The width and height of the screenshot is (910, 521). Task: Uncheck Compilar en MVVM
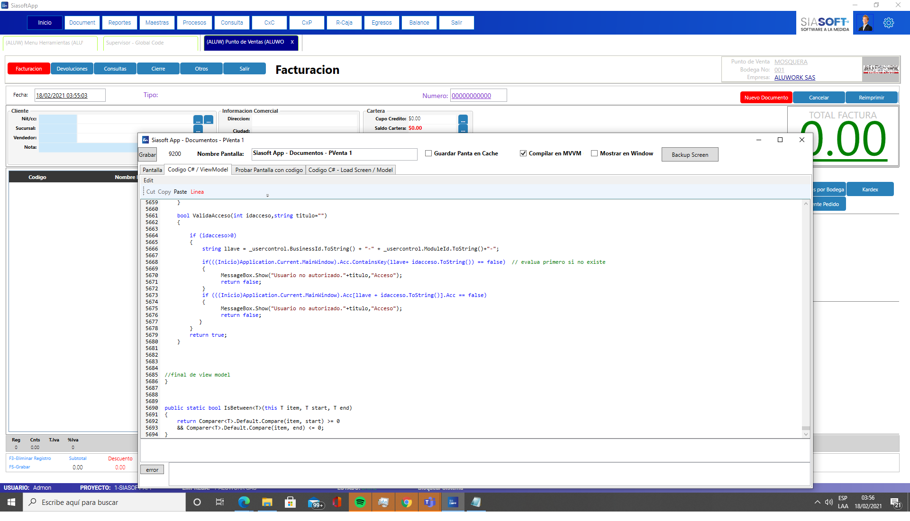(x=523, y=153)
